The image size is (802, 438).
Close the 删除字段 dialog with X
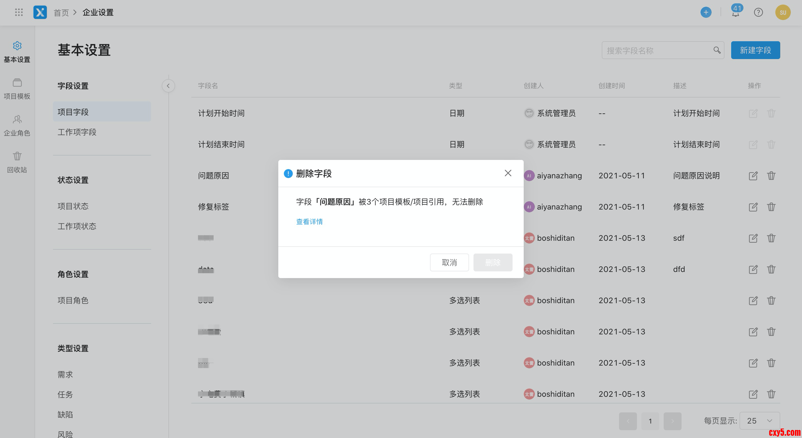[508, 173]
